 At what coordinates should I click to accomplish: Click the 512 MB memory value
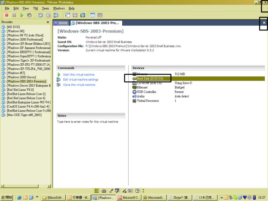coord(180,74)
